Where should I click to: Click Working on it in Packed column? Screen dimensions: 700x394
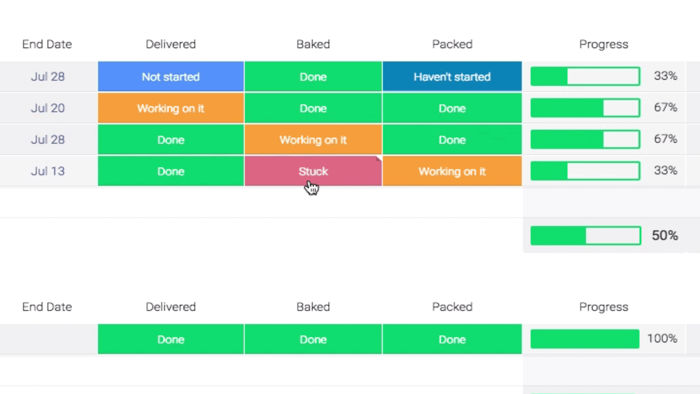[452, 171]
